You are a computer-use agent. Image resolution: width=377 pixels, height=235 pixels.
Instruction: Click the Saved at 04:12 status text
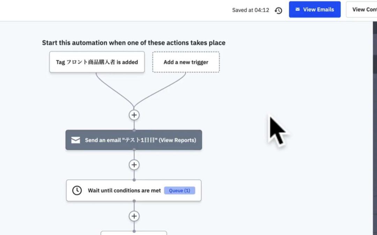click(251, 10)
